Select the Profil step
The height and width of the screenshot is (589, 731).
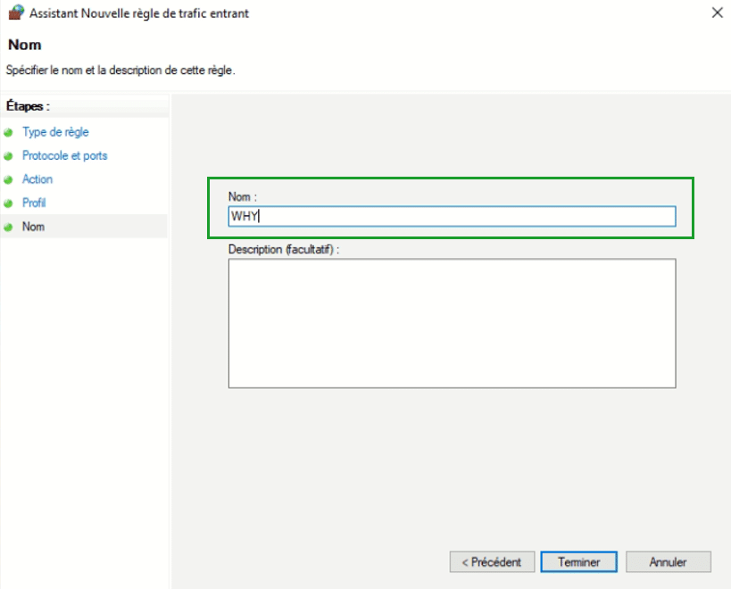tap(34, 203)
